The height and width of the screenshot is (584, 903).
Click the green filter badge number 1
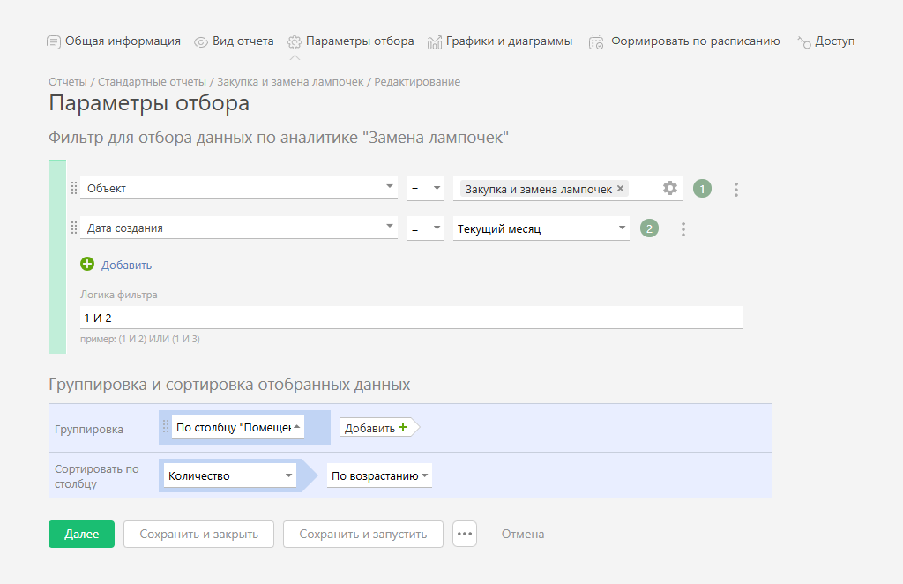pos(702,189)
